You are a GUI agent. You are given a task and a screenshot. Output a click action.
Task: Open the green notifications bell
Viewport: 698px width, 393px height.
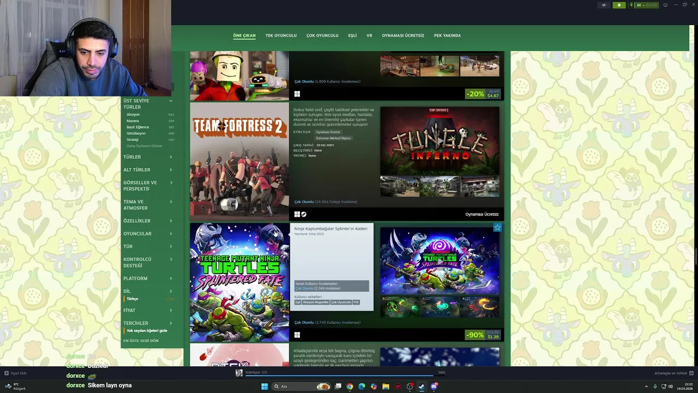tap(619, 5)
